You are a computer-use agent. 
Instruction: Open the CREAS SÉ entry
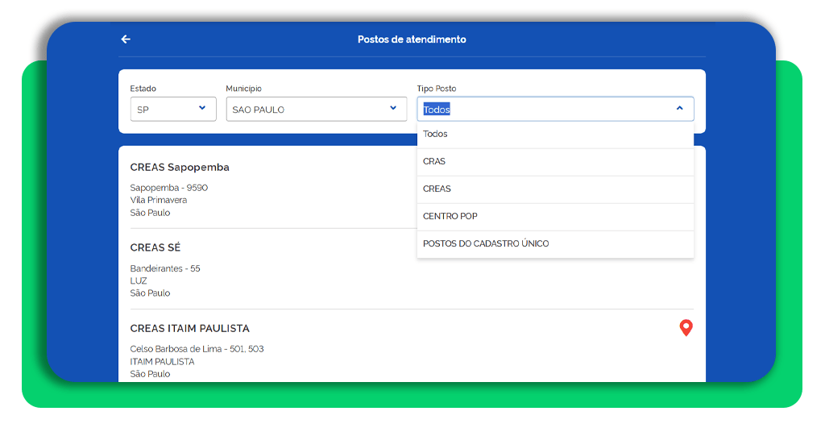point(155,248)
